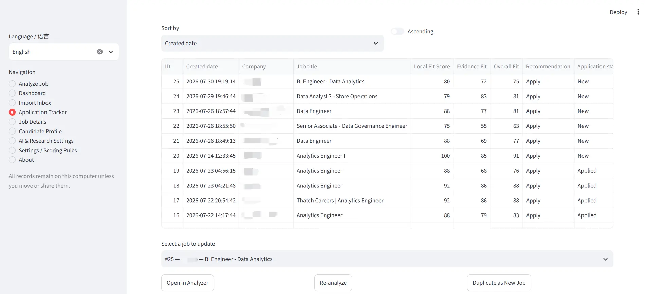Open the three-dot main menu
The height and width of the screenshot is (294, 647).
point(638,12)
